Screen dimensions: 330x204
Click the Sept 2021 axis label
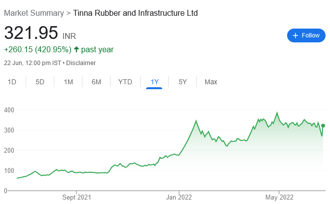coord(77,197)
